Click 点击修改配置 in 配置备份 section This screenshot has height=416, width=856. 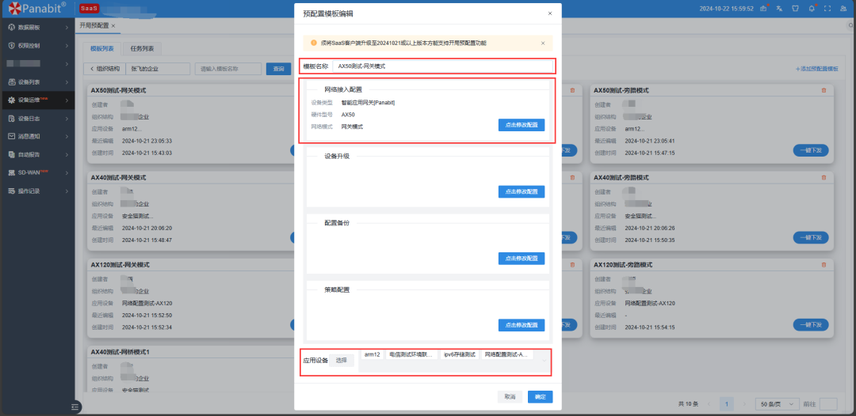point(522,259)
